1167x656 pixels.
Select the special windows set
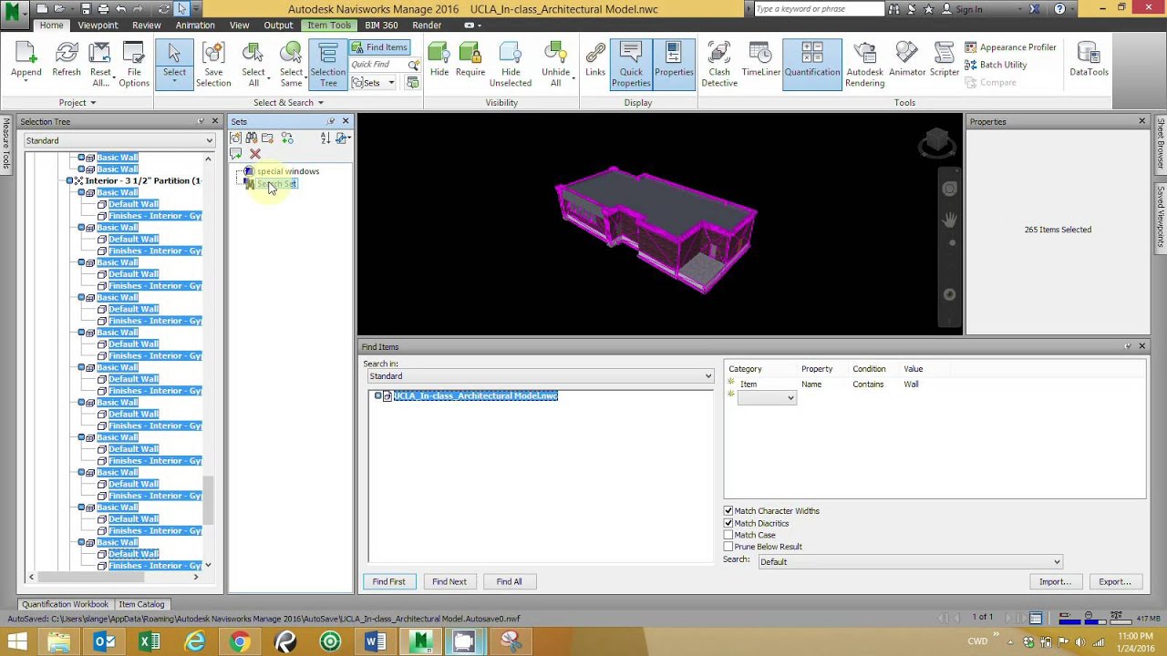[287, 171]
